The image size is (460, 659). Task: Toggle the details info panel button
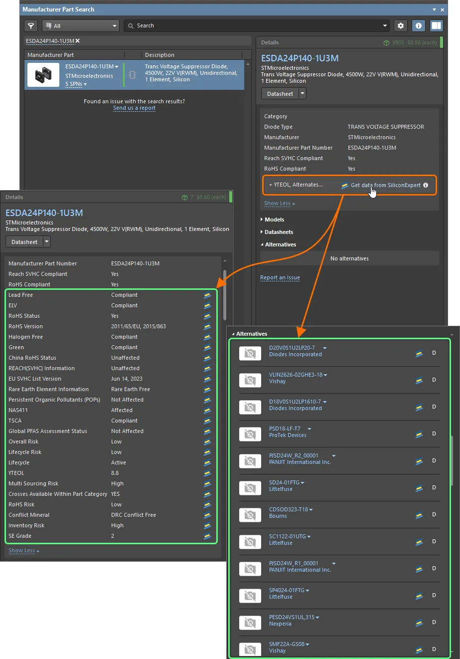[419, 25]
